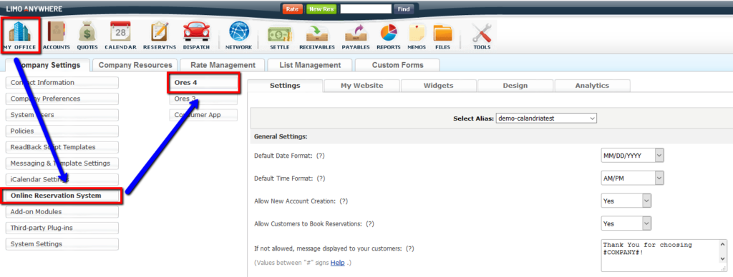
Task: Switch to the List Management tab
Action: pos(310,65)
